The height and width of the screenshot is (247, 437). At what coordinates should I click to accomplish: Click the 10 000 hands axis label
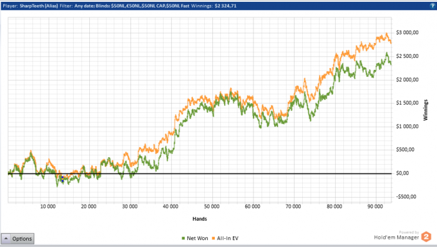[48, 206]
